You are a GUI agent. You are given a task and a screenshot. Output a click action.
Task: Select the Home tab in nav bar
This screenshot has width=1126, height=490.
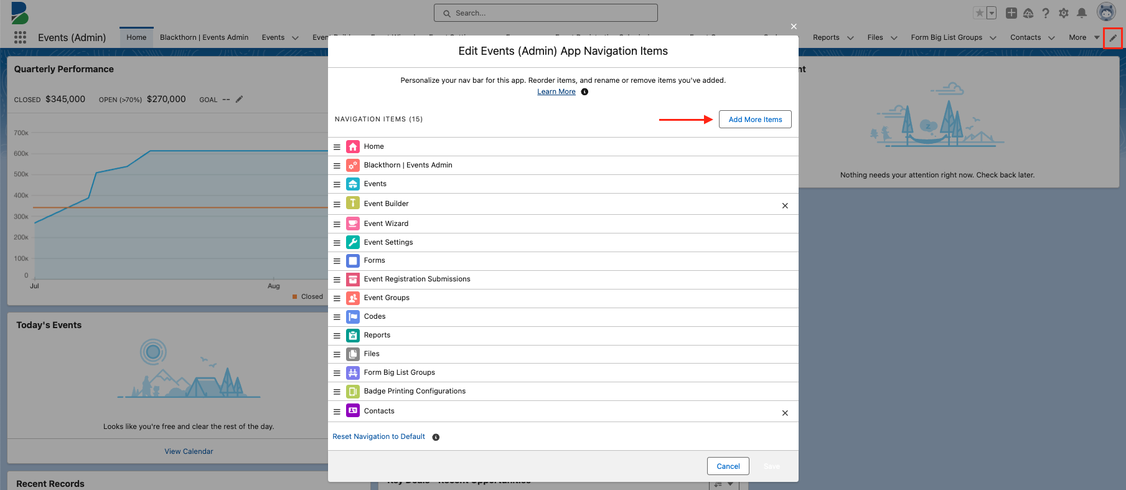pyautogui.click(x=136, y=37)
